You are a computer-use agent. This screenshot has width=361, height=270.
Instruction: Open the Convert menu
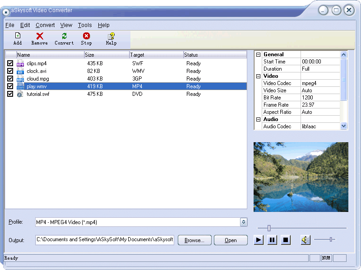45,25
